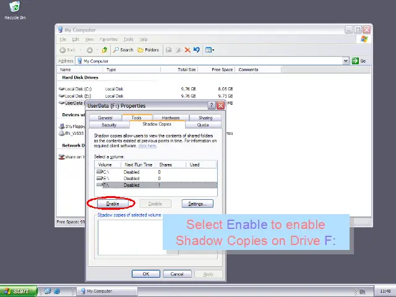
Task: Sort by Name column header
Action: pos(80,69)
